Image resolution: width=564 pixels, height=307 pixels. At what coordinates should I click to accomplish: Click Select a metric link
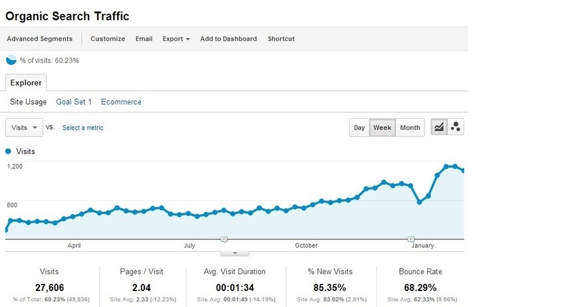(82, 128)
